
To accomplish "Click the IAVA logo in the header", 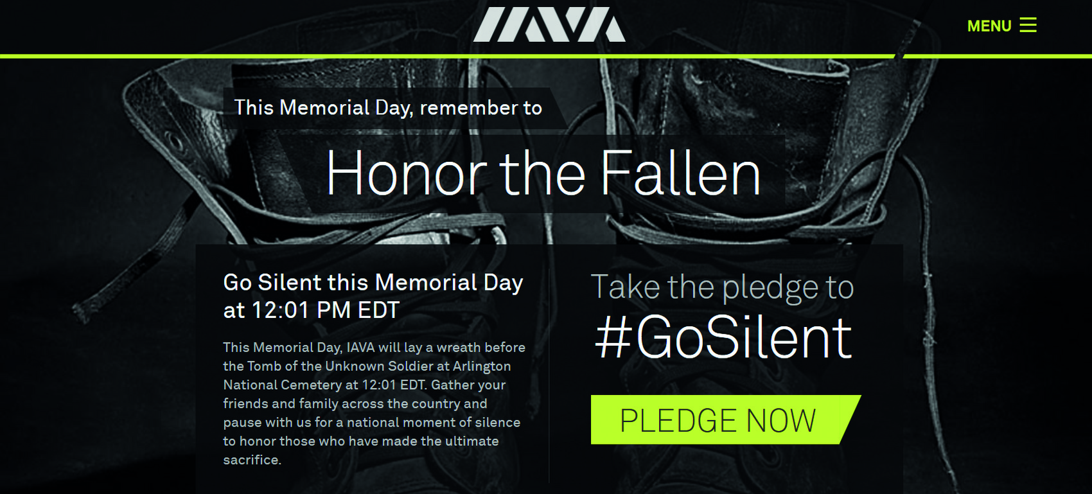I will [549, 25].
